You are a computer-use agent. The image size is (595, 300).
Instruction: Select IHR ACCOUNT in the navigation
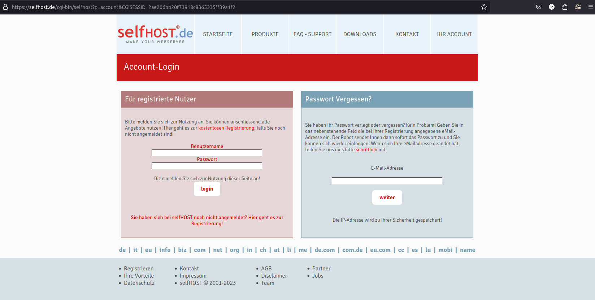pyautogui.click(x=454, y=34)
